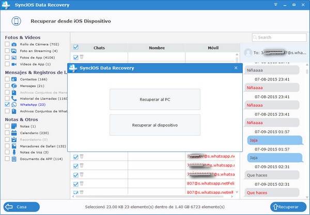Click the Historial de Llamadas phone icon
The image size is (310, 215).
click(x=14, y=98)
